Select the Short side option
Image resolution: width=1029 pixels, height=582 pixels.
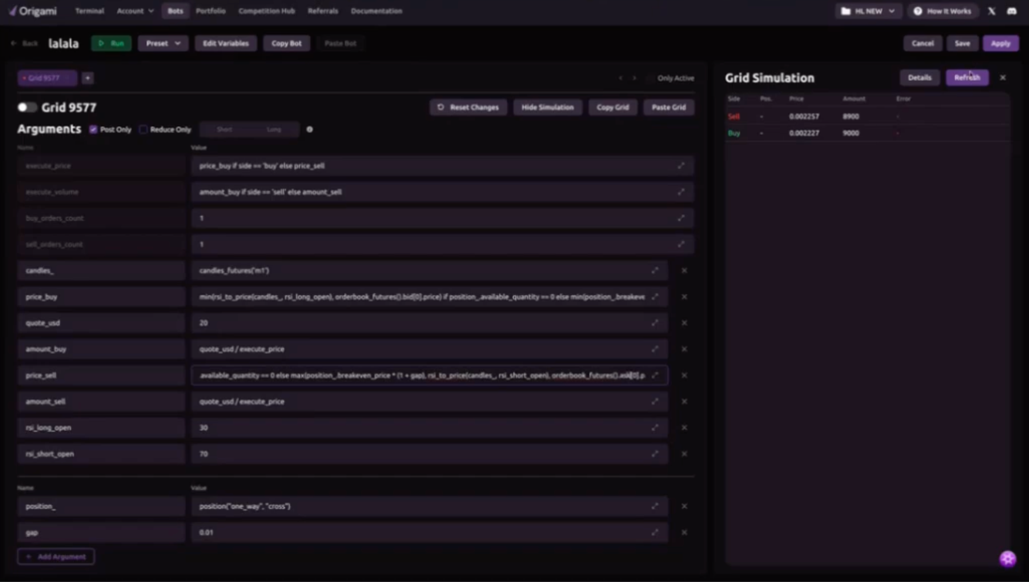click(x=225, y=130)
